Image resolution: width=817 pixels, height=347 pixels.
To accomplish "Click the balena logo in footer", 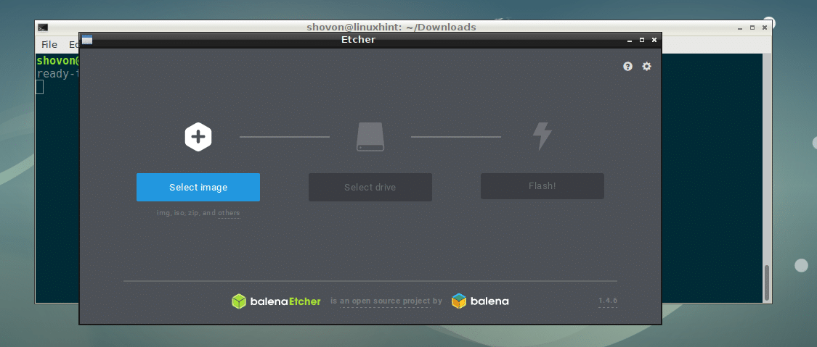I will [x=480, y=301].
